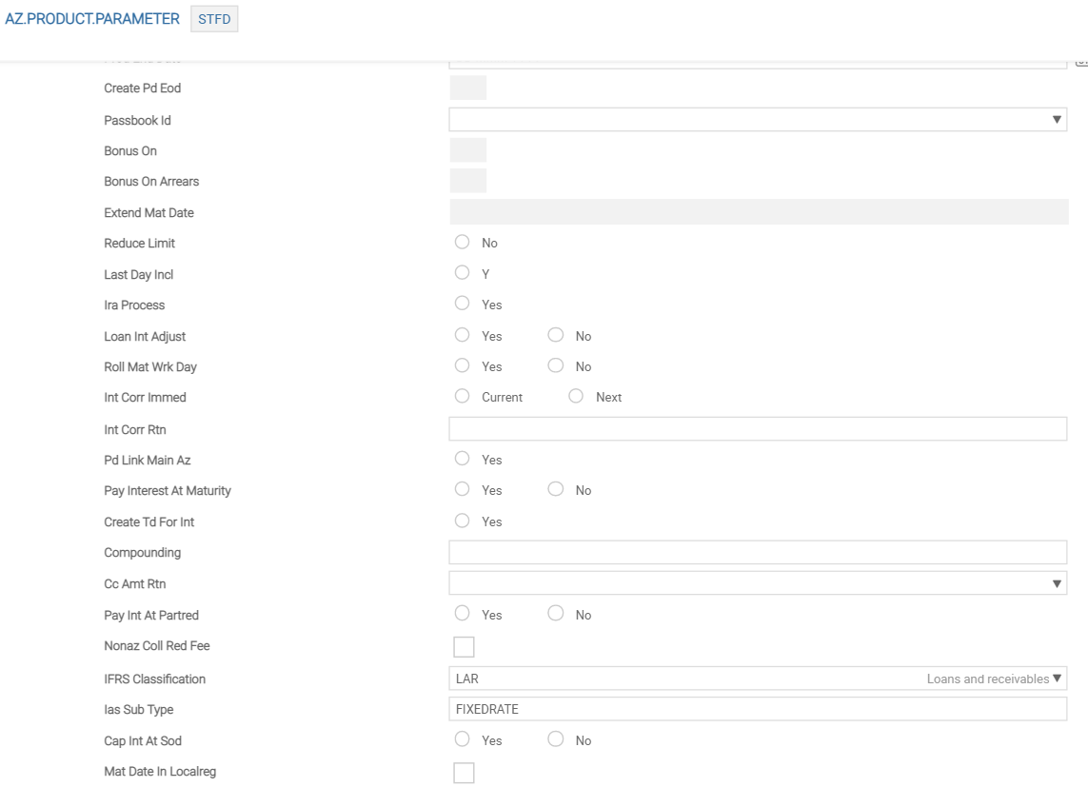The image size is (1088, 787).
Task: Choose Yes for Ira Process
Action: tap(463, 305)
